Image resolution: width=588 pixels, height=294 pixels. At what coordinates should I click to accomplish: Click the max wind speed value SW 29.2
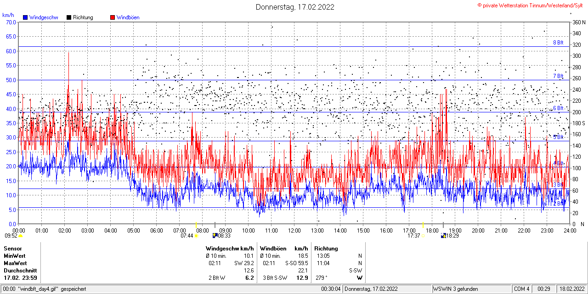[x=244, y=263]
